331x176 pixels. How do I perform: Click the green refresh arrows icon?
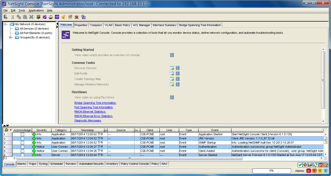point(316,165)
